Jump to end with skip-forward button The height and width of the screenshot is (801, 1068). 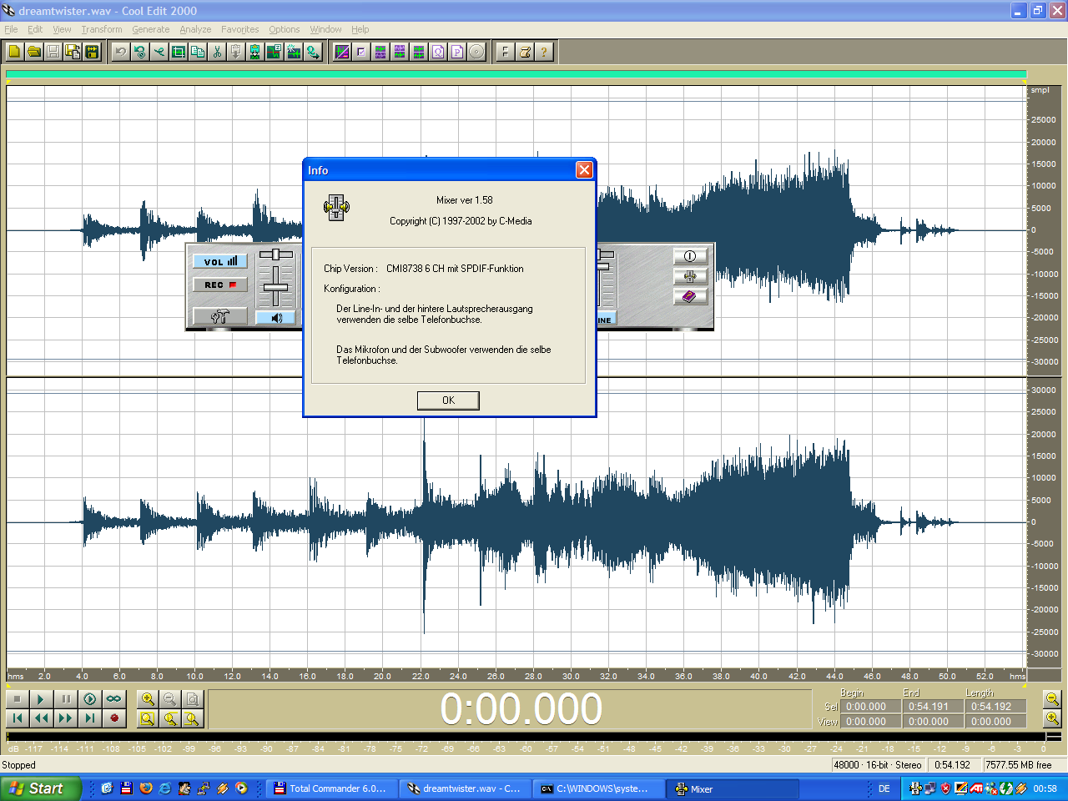pyautogui.click(x=89, y=718)
